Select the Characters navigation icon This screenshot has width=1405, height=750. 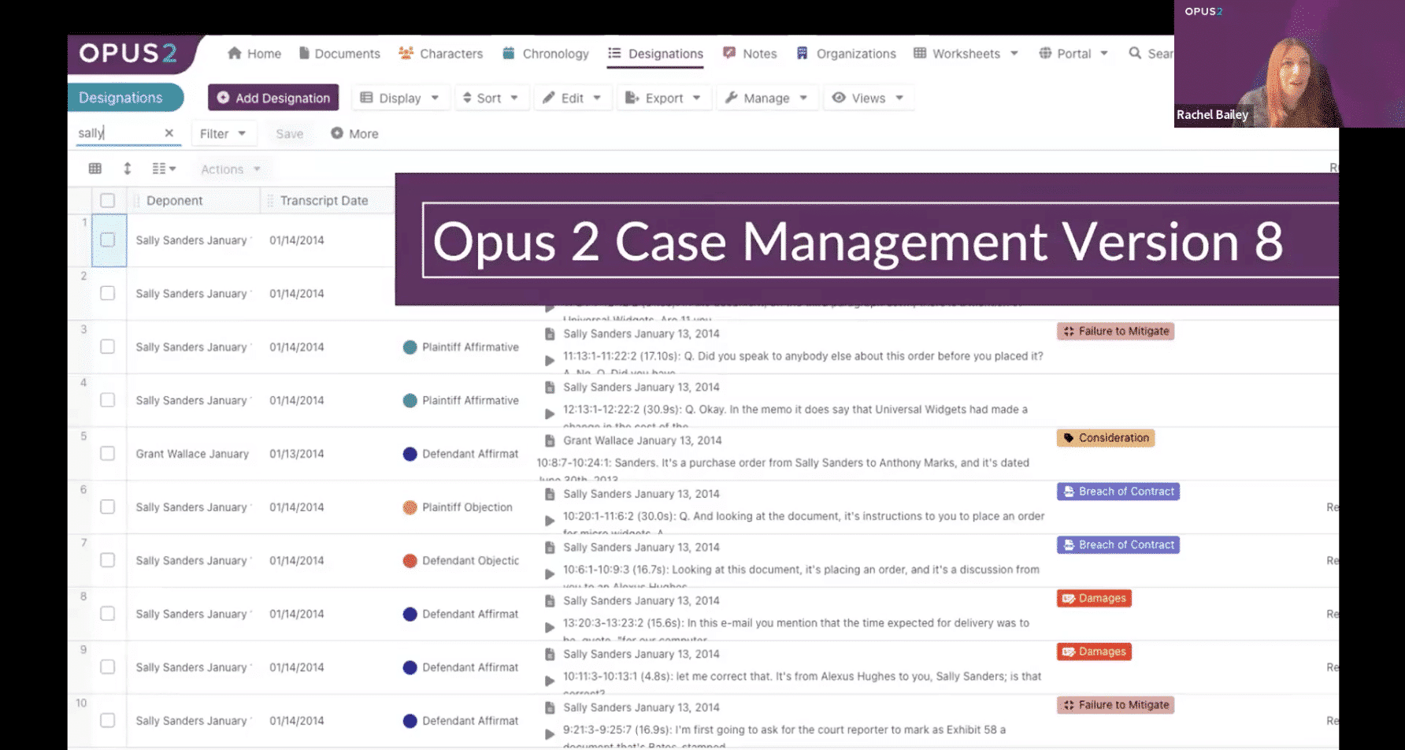[405, 53]
